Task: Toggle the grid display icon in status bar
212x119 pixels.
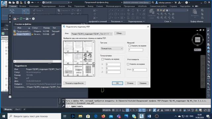Action: tap(113, 110)
